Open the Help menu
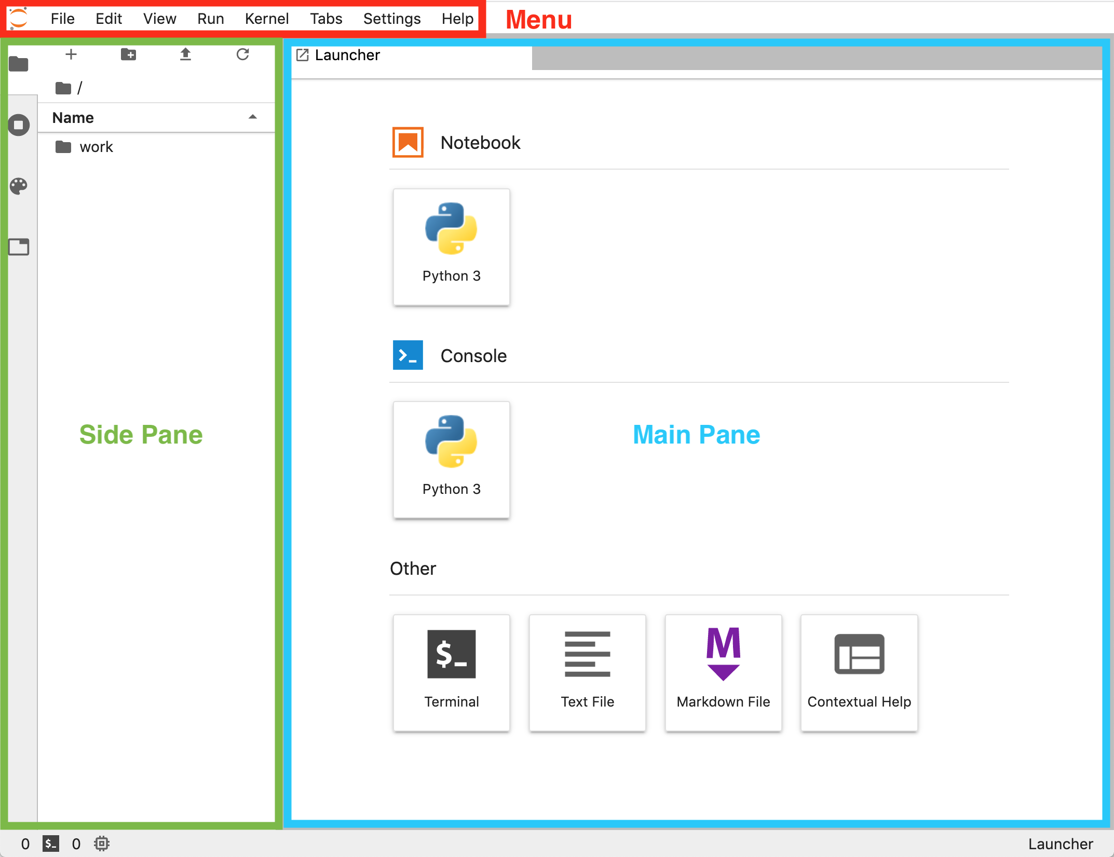 (457, 19)
